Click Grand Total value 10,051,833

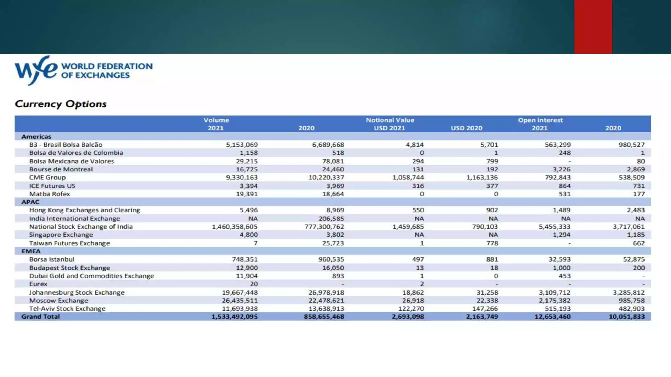(x=627, y=317)
